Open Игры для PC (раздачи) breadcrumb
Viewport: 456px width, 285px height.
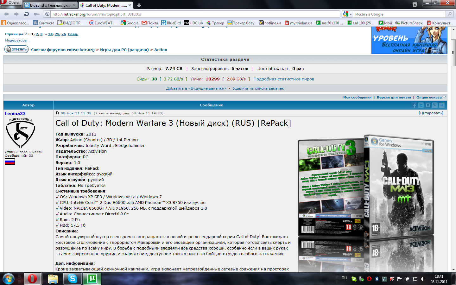pos(124,50)
